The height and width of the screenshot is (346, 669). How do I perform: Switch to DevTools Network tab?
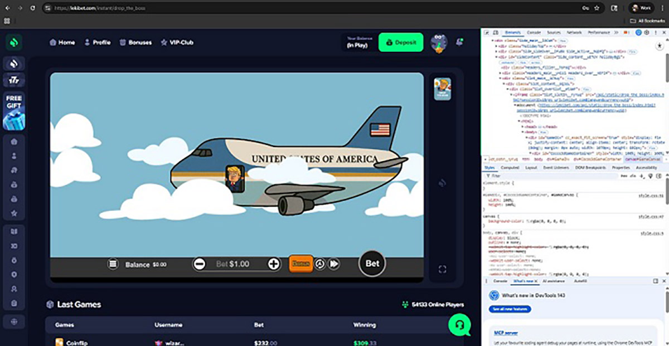(x=574, y=33)
